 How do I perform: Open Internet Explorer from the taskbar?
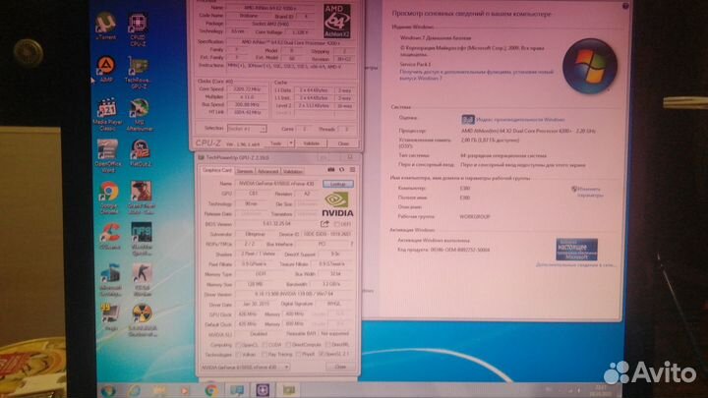coord(134,390)
